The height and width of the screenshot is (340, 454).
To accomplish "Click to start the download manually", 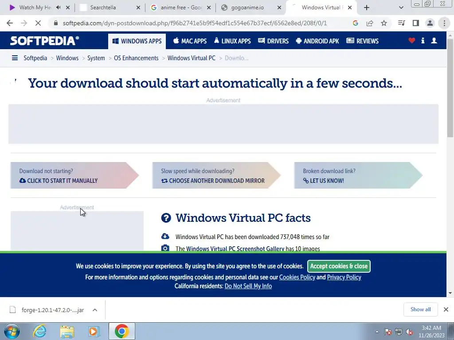I will point(58,181).
